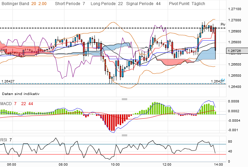Click the 1.27100 price axis label
The width and height of the screenshot is (248, 167).
(x=235, y=9)
